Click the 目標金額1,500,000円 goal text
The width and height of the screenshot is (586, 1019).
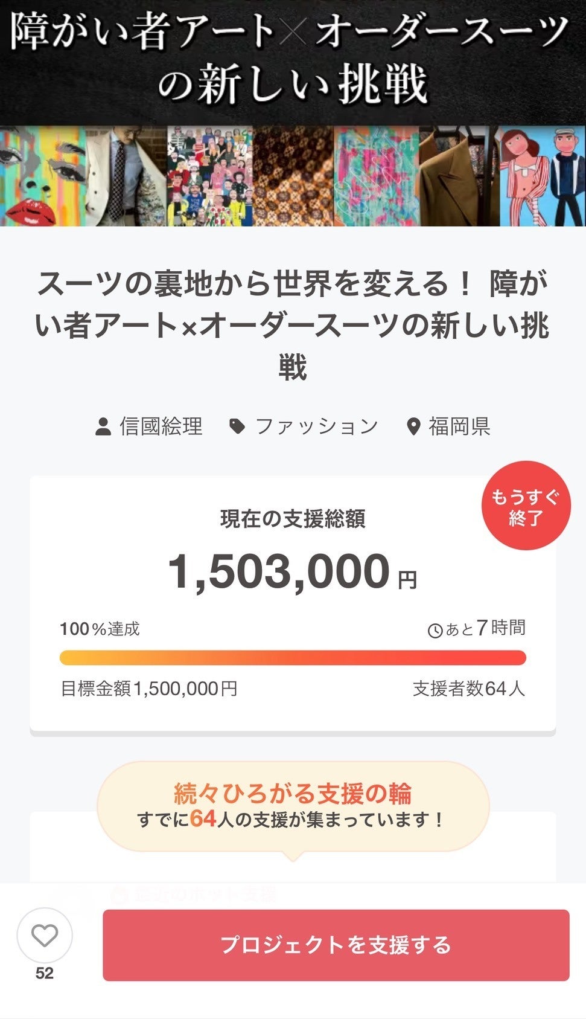tap(149, 689)
